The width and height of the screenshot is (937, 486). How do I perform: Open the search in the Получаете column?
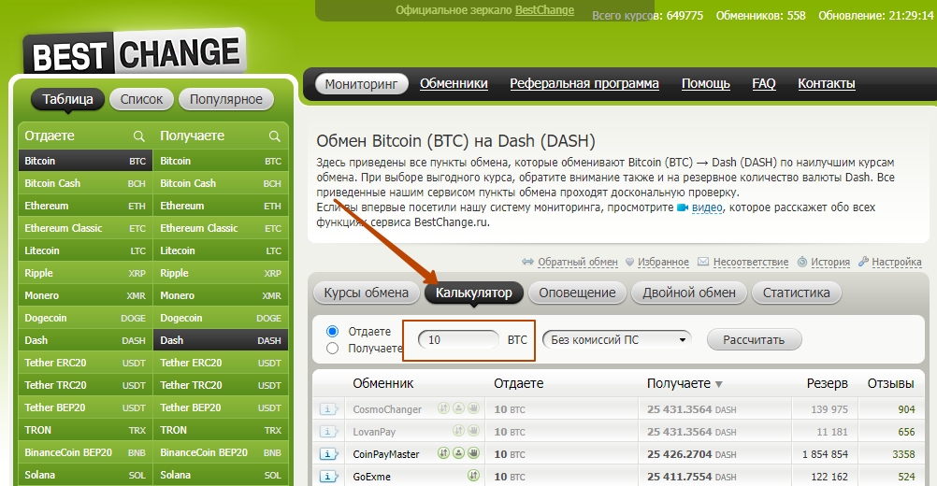click(274, 136)
